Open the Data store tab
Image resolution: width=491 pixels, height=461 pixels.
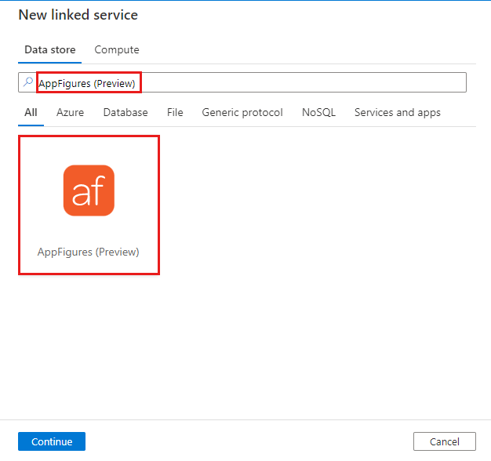(49, 49)
